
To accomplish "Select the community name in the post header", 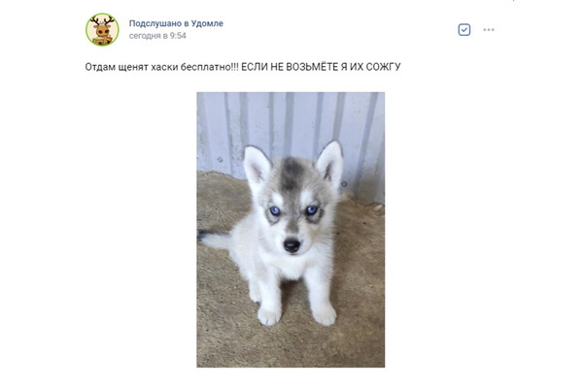I will tap(176, 23).
